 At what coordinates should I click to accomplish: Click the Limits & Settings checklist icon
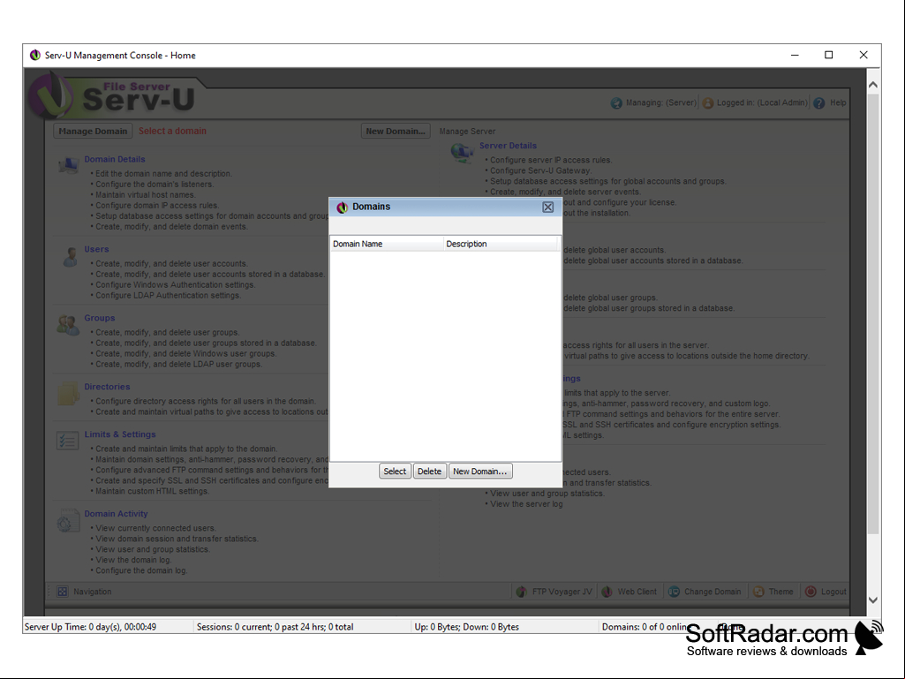[x=67, y=441]
